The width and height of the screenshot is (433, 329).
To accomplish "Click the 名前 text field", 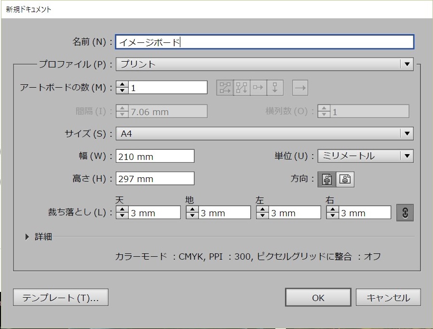I will pyautogui.click(x=264, y=42).
